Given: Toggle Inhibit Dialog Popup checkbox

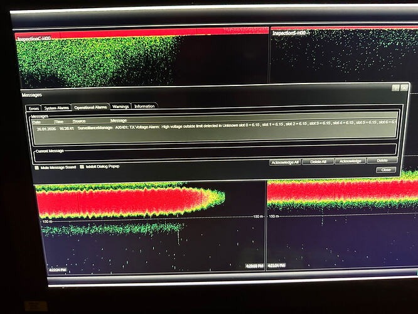Looking at the screenshot, I should (81, 167).
